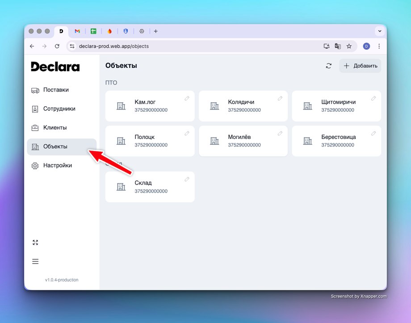The image size is (411, 323).
Task: Click the v1.0.4-production version label
Action: tap(62, 280)
